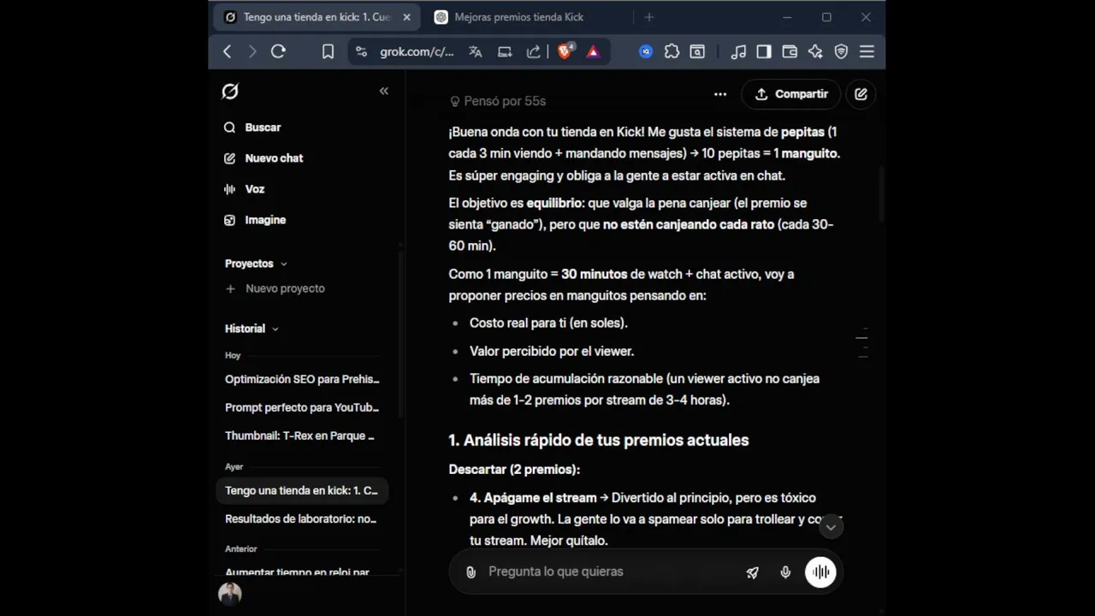Viewport: 1095px width, 616px height.
Task: Click the translate page icon
Action: (x=476, y=51)
